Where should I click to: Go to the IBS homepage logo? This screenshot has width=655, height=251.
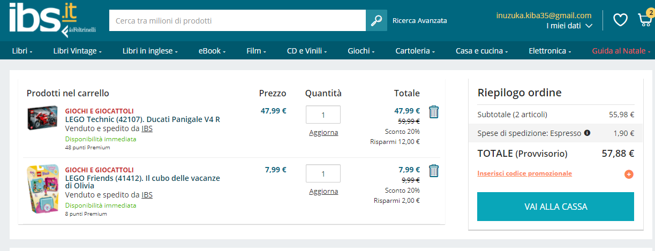pyautogui.click(x=36, y=19)
